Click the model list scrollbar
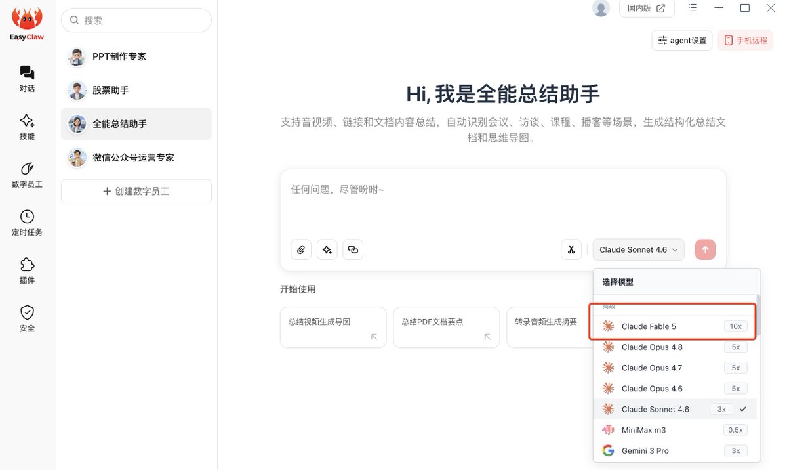 [x=759, y=316]
